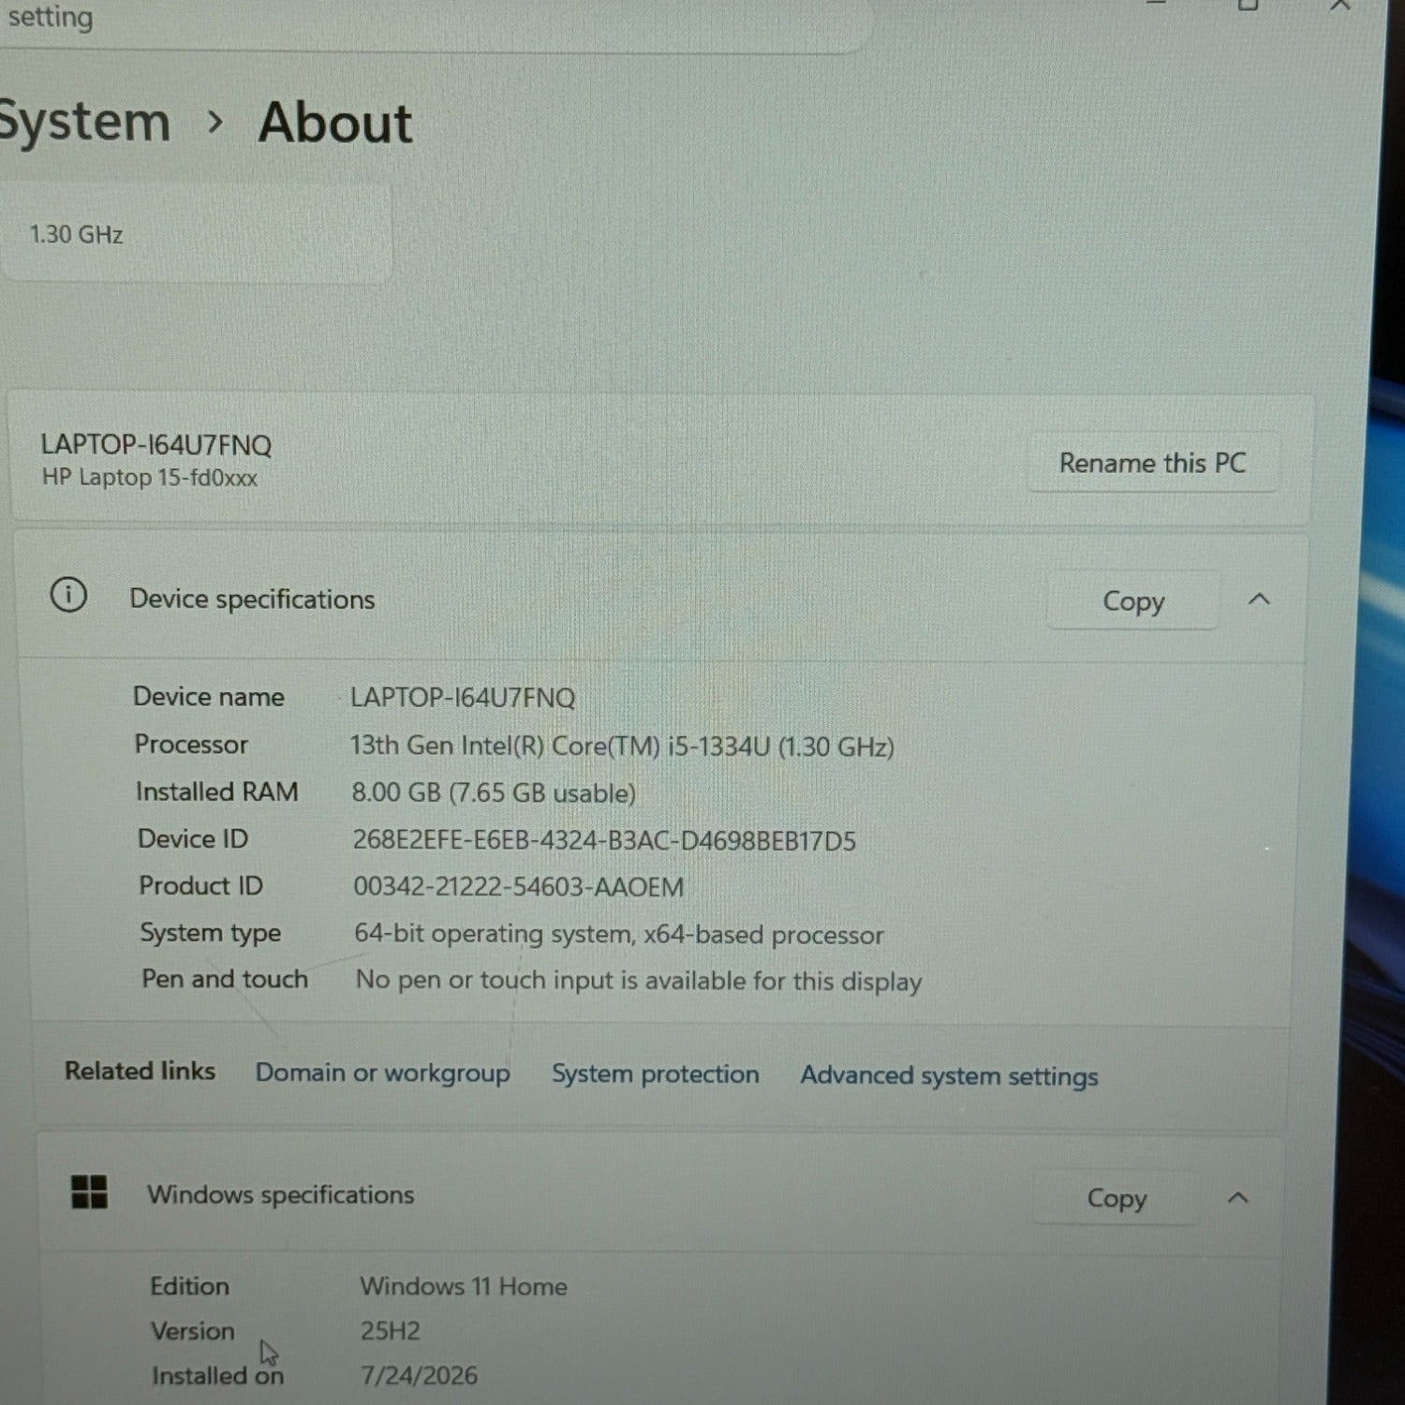Close the Settings window
The image size is (1405, 1405).
click(1340, 6)
